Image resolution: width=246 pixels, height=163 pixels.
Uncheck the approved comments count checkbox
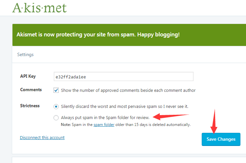(56, 90)
